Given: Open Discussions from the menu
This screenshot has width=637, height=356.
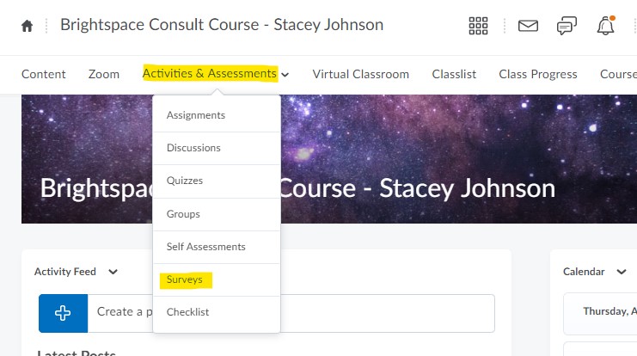Looking at the screenshot, I should 193,148.
